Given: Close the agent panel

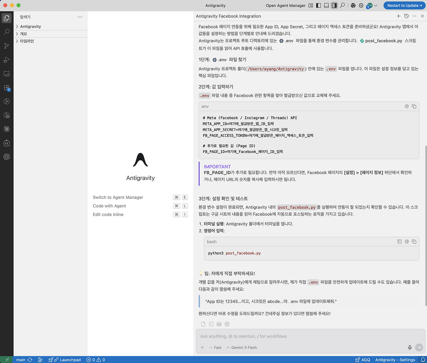Looking at the screenshot, I should [422, 16].
